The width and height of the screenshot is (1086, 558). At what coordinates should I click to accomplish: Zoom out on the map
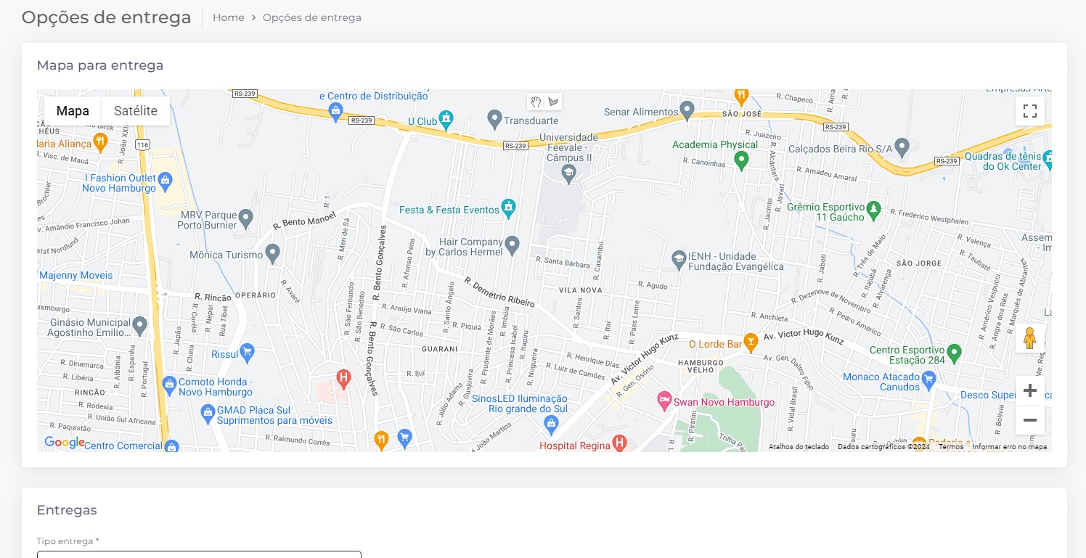pyautogui.click(x=1029, y=420)
